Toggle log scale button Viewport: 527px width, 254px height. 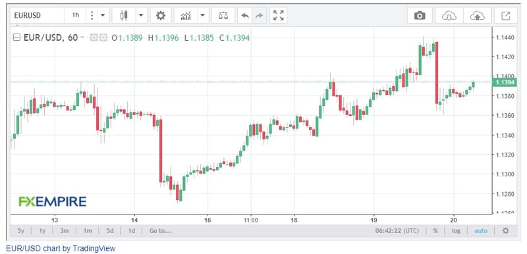coord(456,231)
